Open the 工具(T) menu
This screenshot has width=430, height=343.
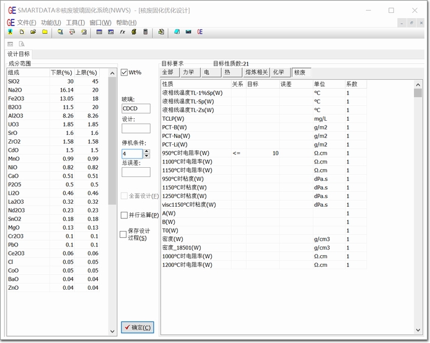point(75,22)
